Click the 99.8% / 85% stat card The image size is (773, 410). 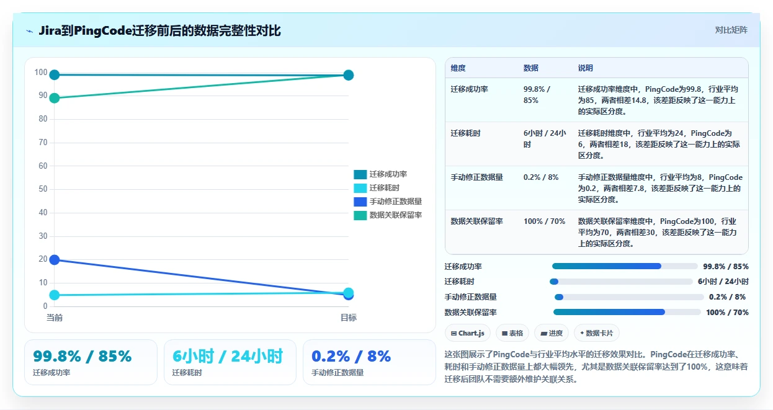click(91, 362)
